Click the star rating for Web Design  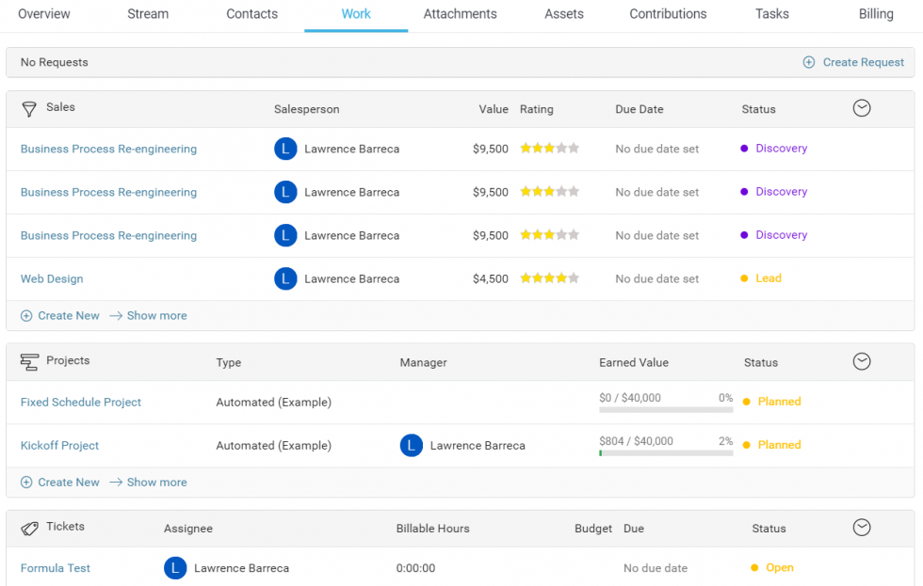click(549, 278)
